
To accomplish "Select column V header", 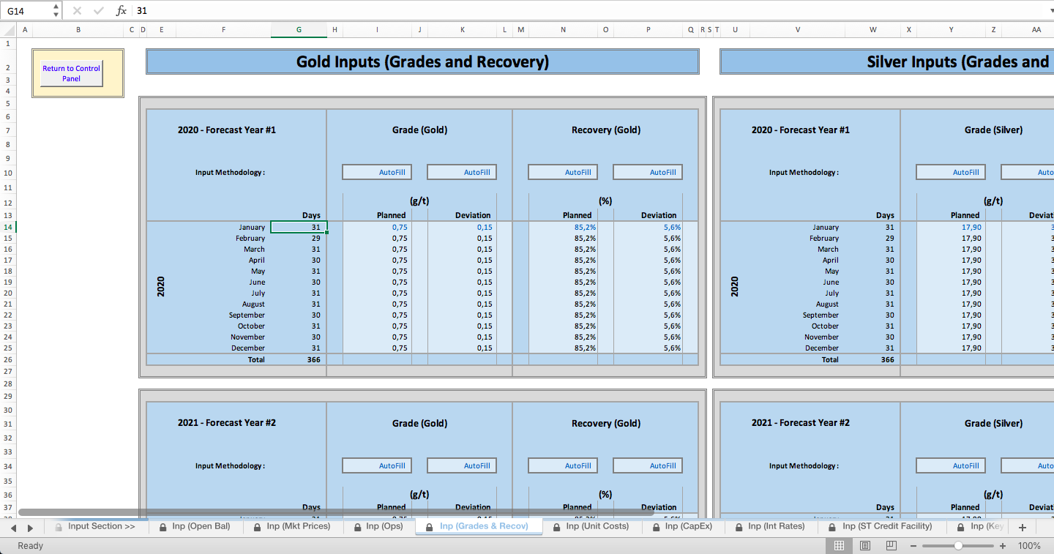I will (797, 30).
